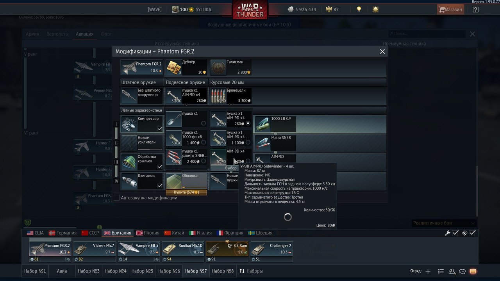Open the SYLLIKA player profile
This screenshot has height=281, width=500.
point(203,9)
